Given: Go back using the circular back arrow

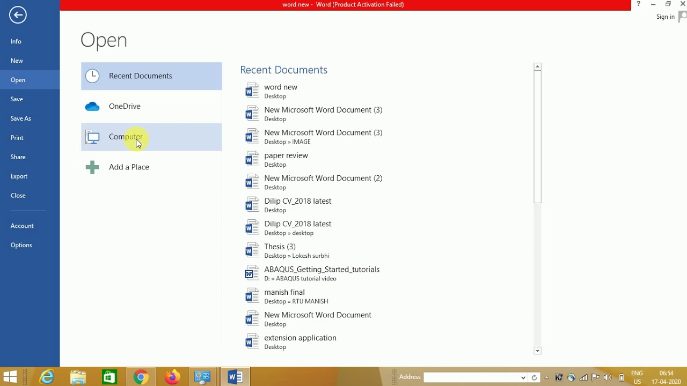Looking at the screenshot, I should (x=18, y=15).
